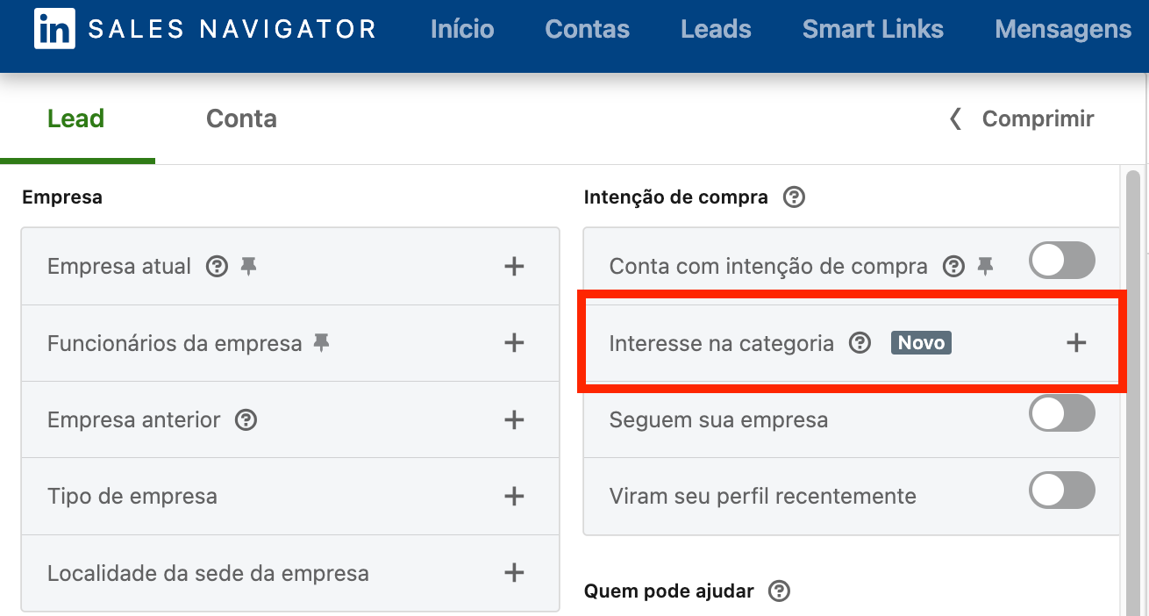Enable Conta com intenção de compra toggle
The image size is (1149, 616).
[1062, 261]
